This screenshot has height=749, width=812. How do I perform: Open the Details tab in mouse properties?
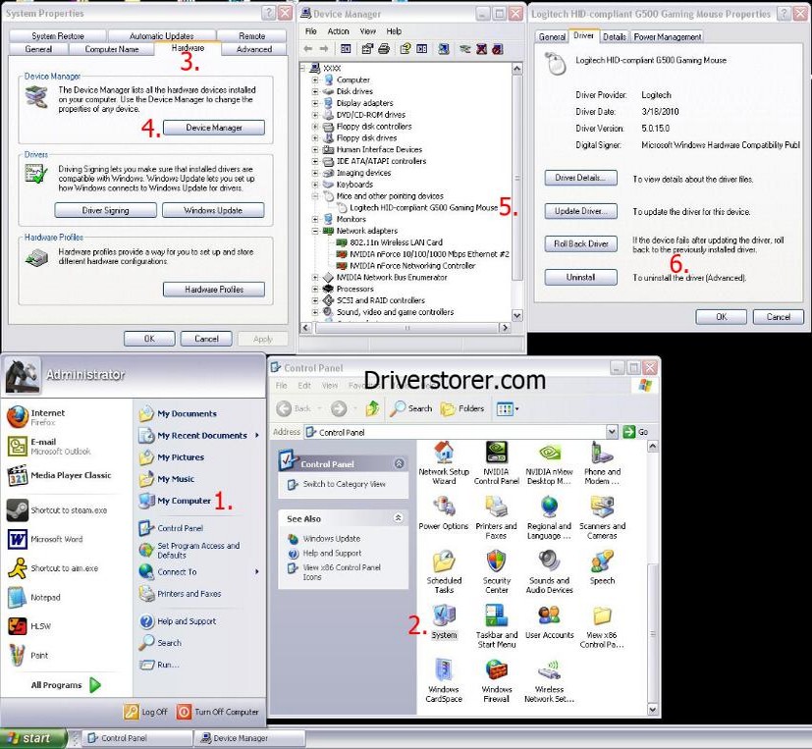click(615, 36)
